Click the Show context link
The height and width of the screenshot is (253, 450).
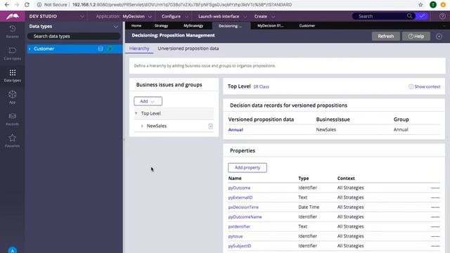pos(427,86)
